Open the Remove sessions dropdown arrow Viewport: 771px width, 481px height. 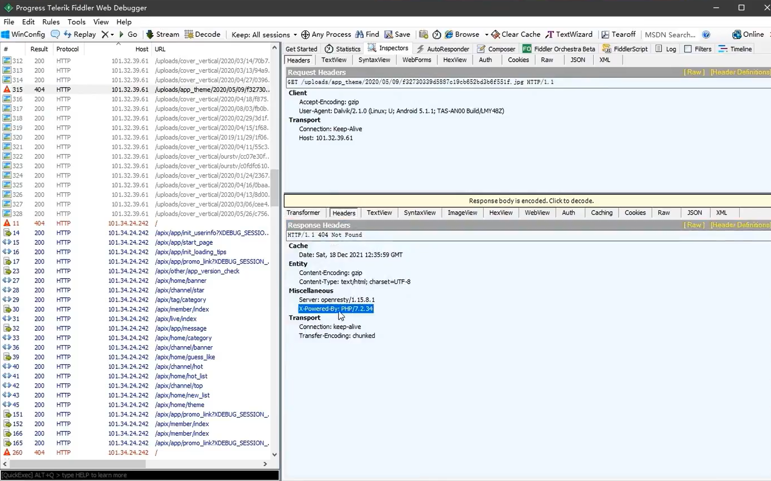112,35
